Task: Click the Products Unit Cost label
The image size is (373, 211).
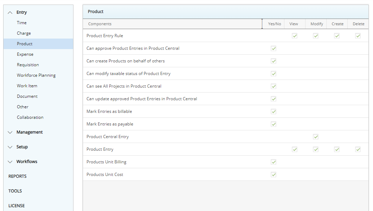Action: [x=105, y=175]
